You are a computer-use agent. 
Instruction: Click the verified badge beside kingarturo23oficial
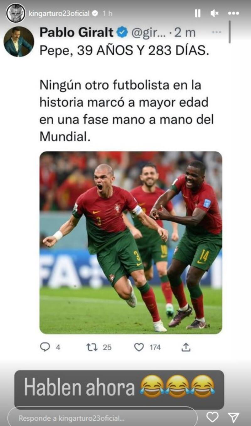95,14
